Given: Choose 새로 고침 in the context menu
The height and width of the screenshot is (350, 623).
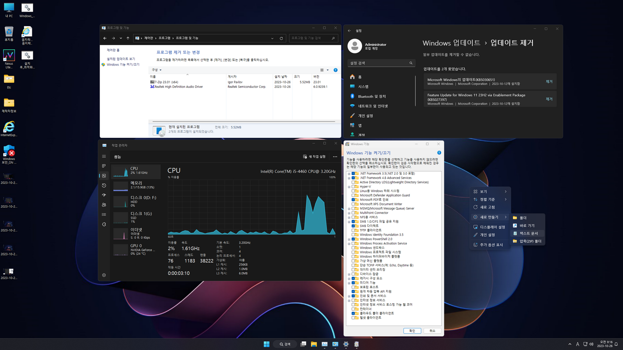Looking at the screenshot, I should (490, 207).
